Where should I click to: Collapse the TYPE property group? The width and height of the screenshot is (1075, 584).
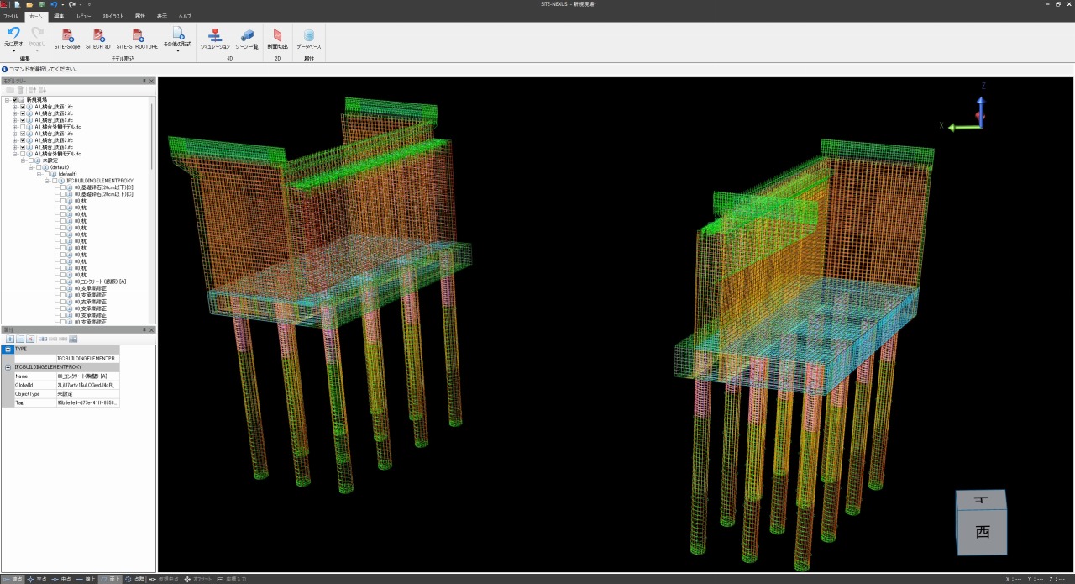tap(8, 349)
